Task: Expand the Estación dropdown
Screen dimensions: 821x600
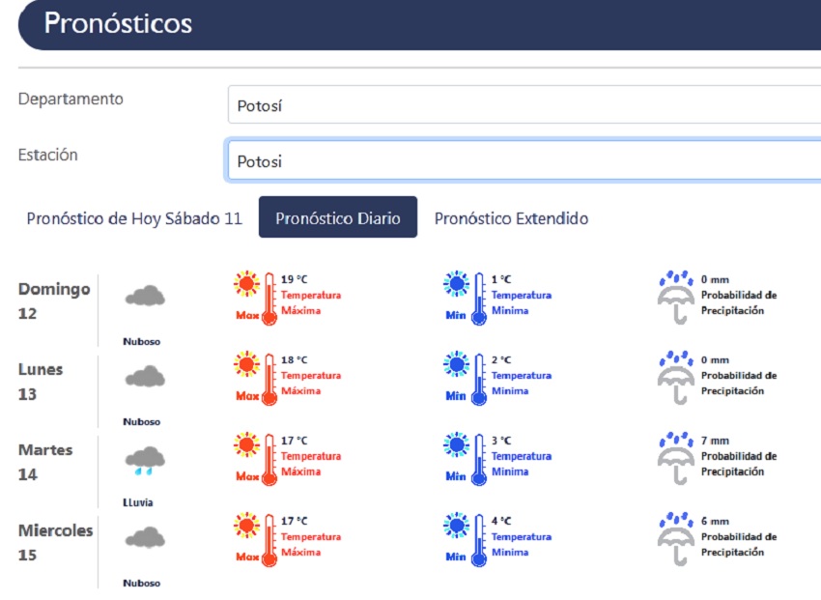Action: click(522, 161)
